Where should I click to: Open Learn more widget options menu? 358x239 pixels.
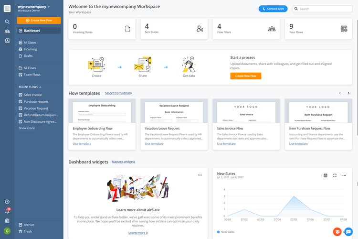200,175
